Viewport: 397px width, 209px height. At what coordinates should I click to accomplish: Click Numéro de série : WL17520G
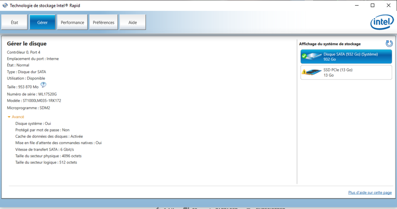(32, 94)
